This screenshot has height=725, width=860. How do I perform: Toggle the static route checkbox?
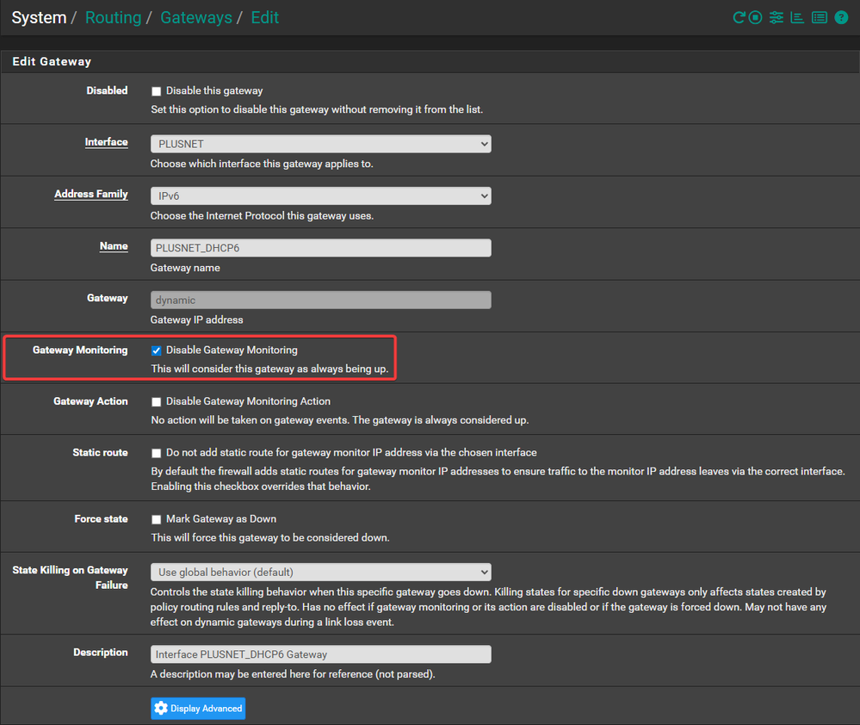156,453
